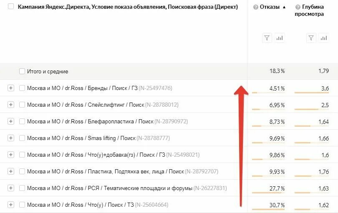
Task: Sort by the Отказы column header
Action: [x=270, y=7]
